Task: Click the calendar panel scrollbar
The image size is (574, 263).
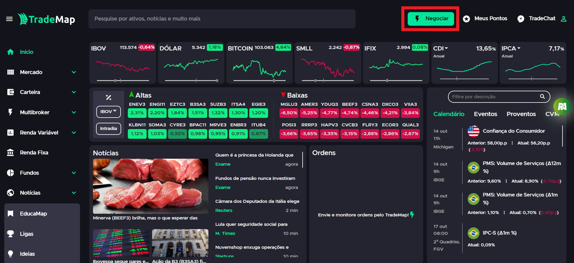Action: (562, 136)
